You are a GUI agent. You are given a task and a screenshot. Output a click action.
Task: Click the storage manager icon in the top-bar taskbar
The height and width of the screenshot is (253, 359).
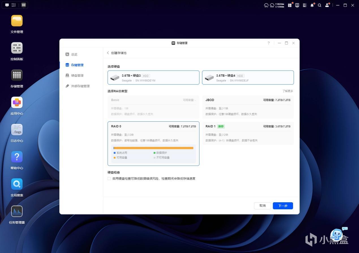click(x=23, y=5)
